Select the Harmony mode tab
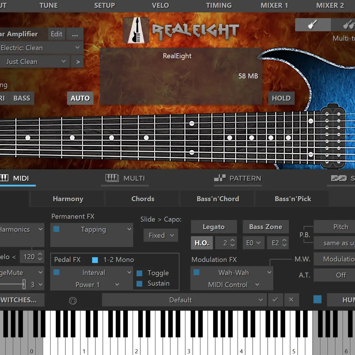The image size is (355, 355). click(68, 199)
